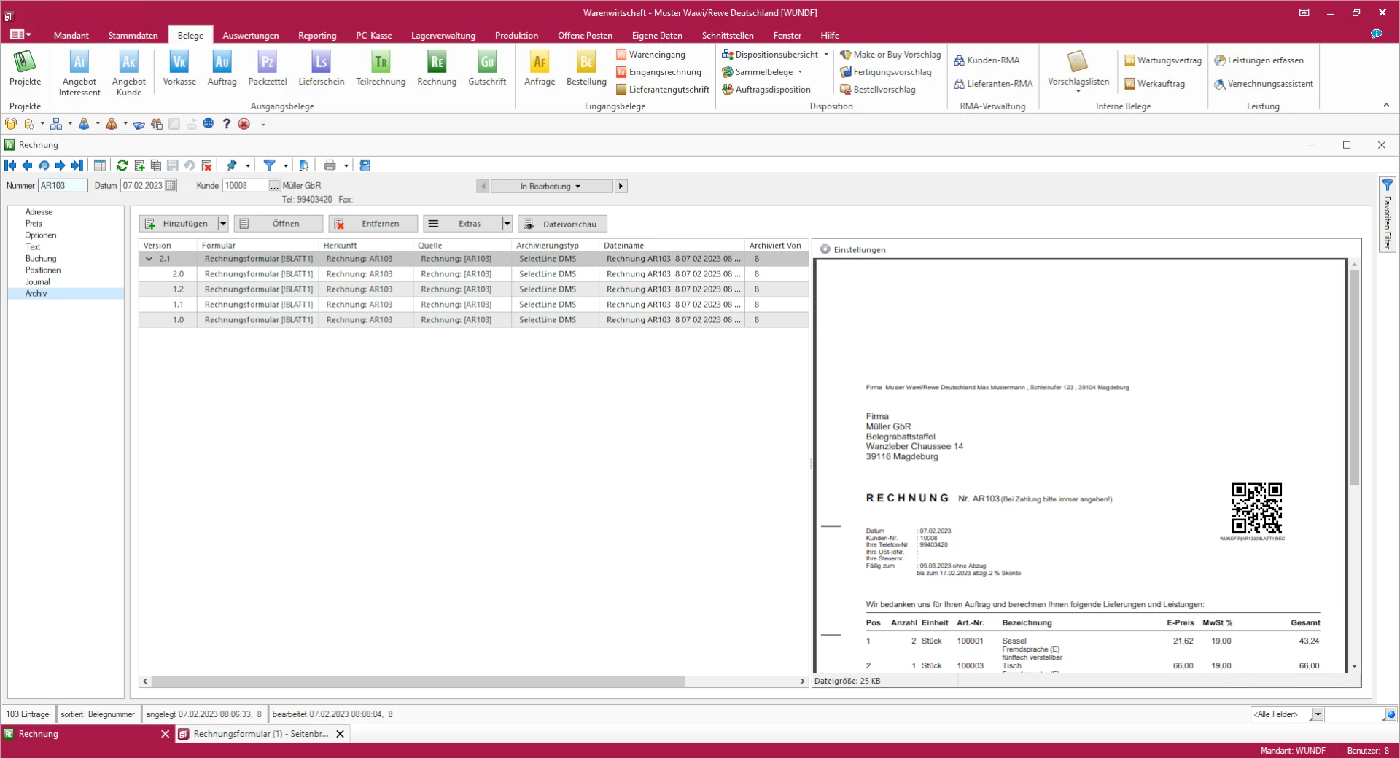Open the Bestellung ribbon icon
This screenshot has height=758, width=1400.
point(586,69)
